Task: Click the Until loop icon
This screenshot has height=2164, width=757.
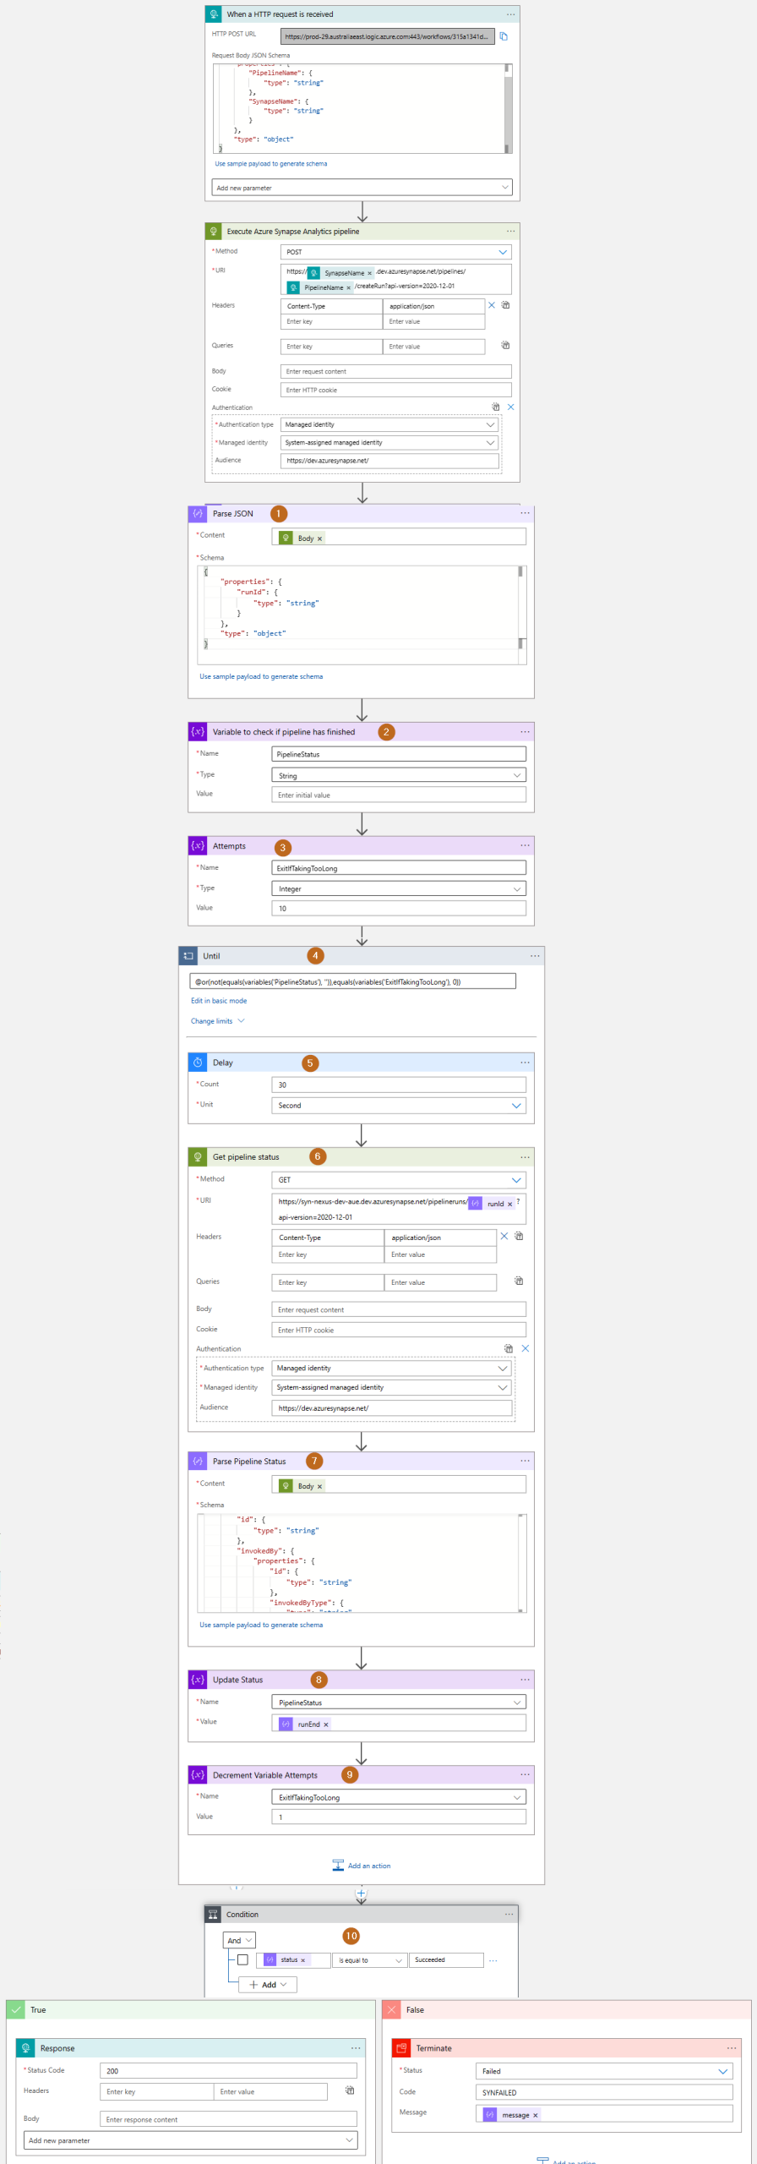Action: 188,956
